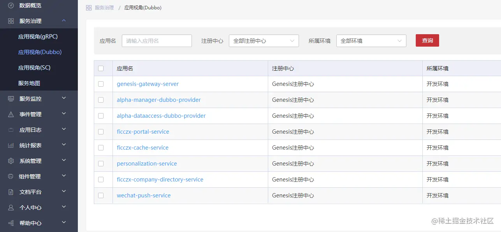
Task: Check the ficczx-company-directory-service row checkbox
Action: [x=101, y=180]
